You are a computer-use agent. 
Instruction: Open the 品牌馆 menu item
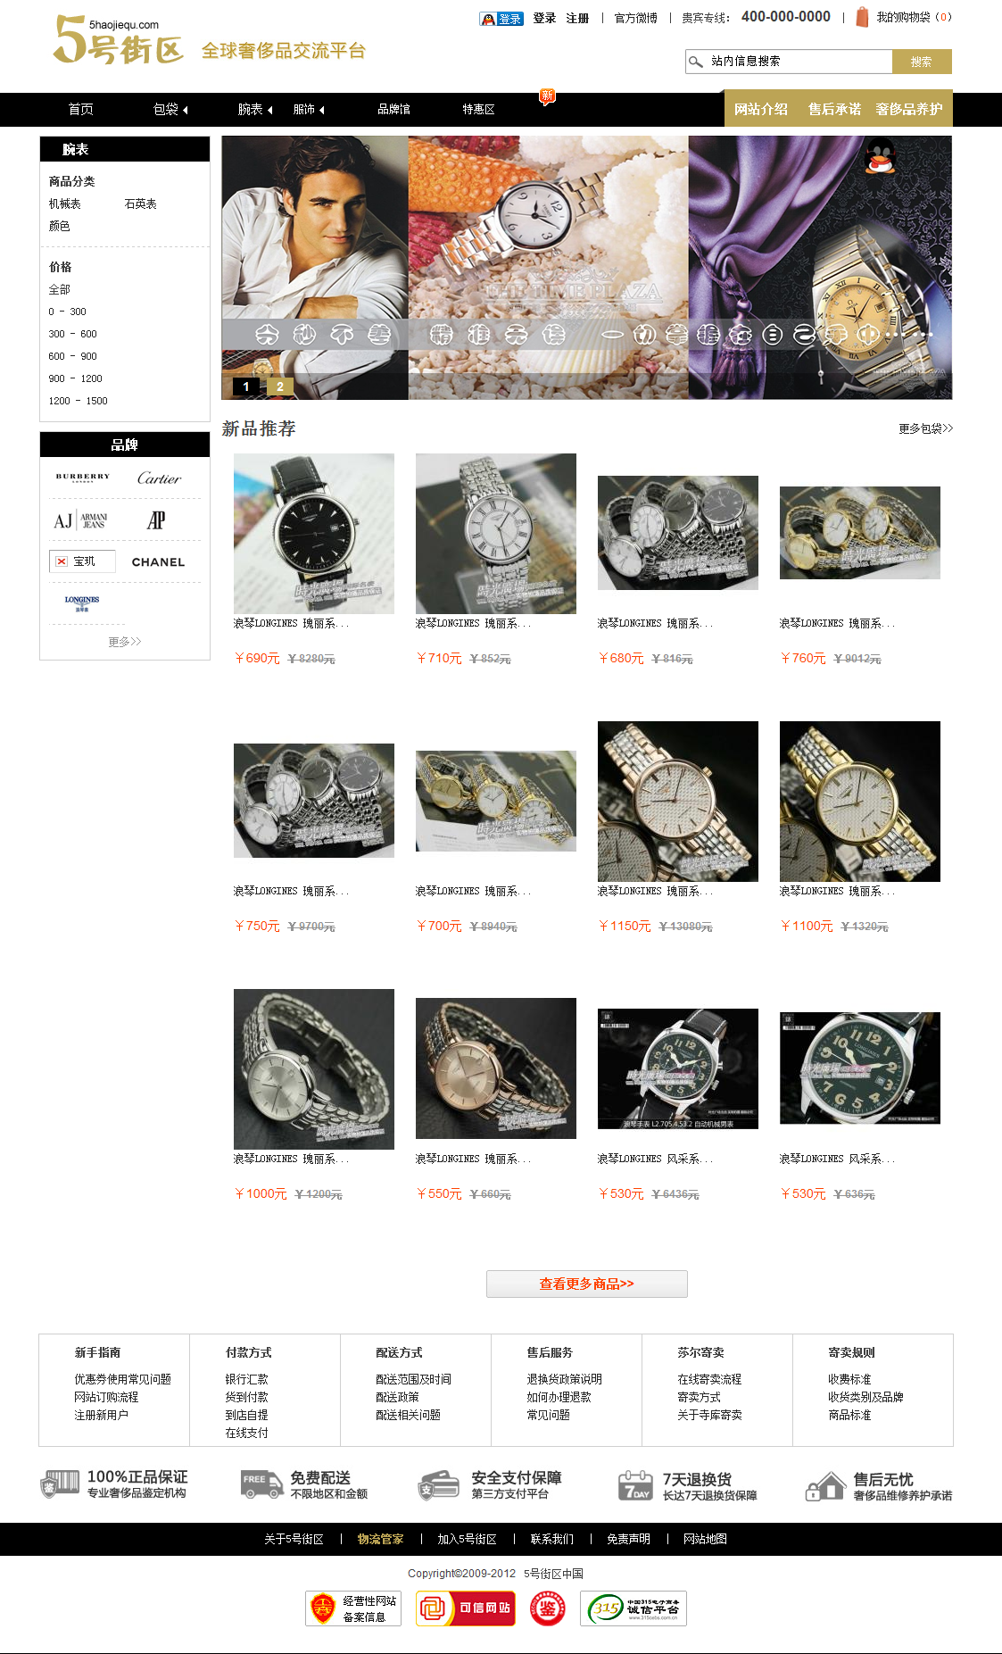(x=394, y=110)
